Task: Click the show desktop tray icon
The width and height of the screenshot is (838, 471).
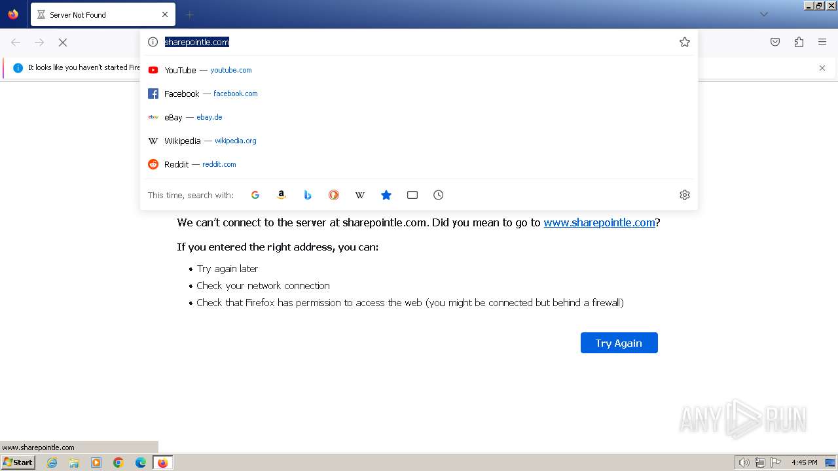Action: tap(830, 462)
